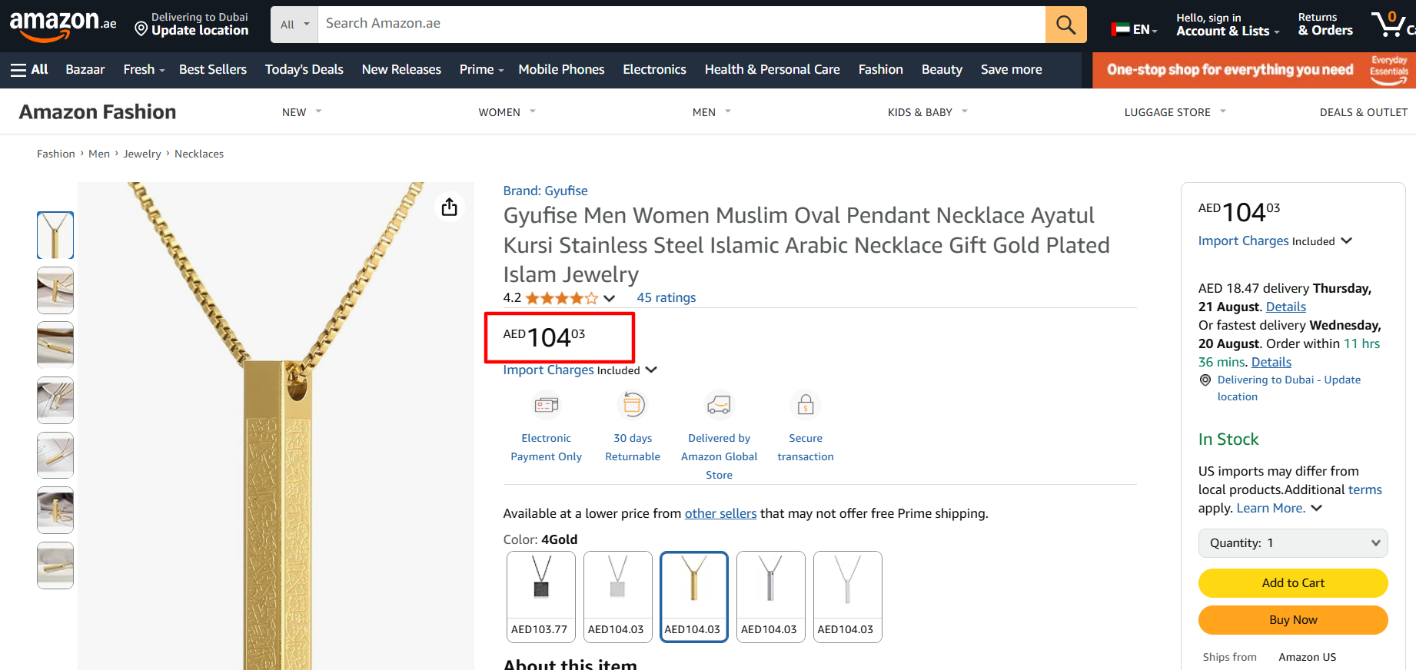
Task: Select the black color swatch AED103.77
Action: (x=541, y=596)
